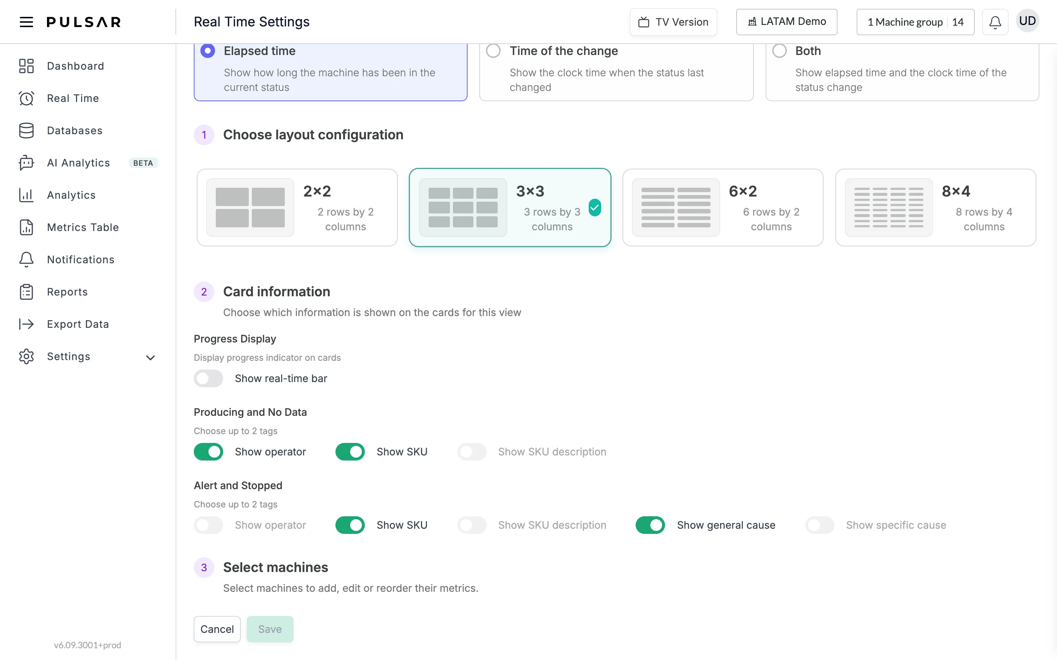Disable the Show general cause toggle
This screenshot has height=660, width=1057.
650,525
